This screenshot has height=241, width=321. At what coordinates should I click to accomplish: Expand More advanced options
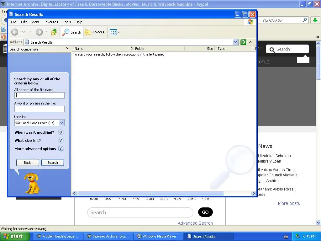61,149
